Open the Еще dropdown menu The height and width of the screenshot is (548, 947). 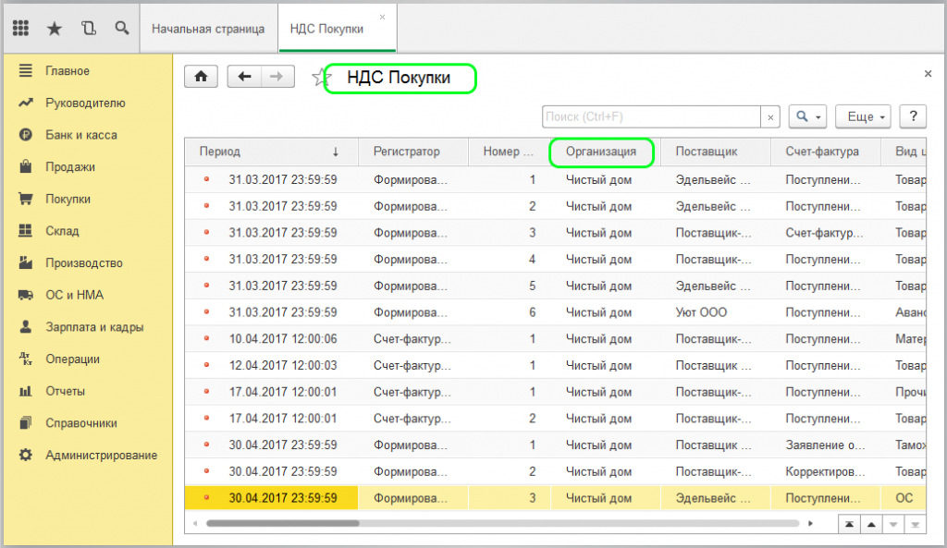[862, 116]
